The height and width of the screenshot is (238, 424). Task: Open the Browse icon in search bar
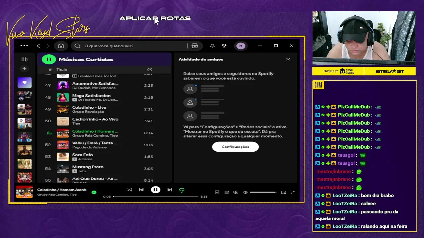[x=195, y=46]
